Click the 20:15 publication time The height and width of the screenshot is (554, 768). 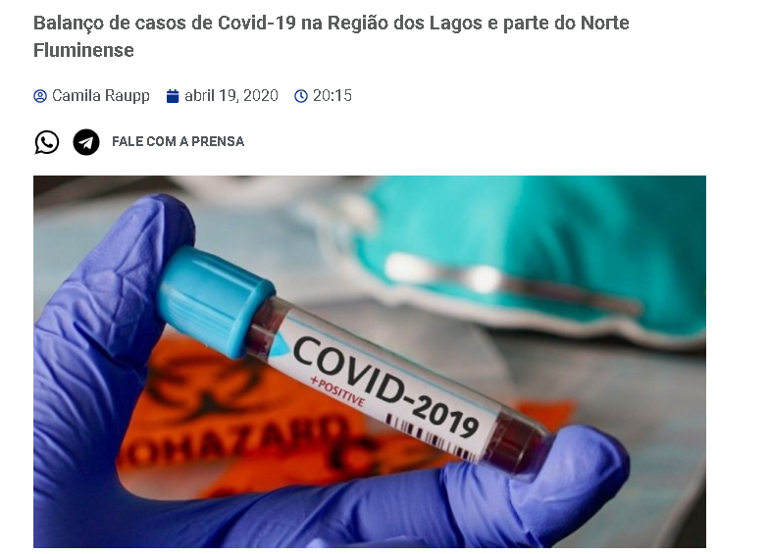coord(333,95)
